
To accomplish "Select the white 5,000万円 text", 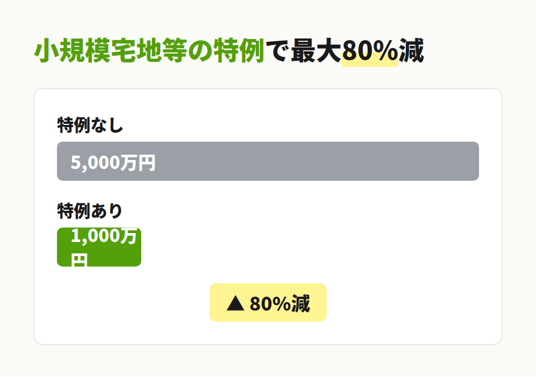I will point(113,162).
